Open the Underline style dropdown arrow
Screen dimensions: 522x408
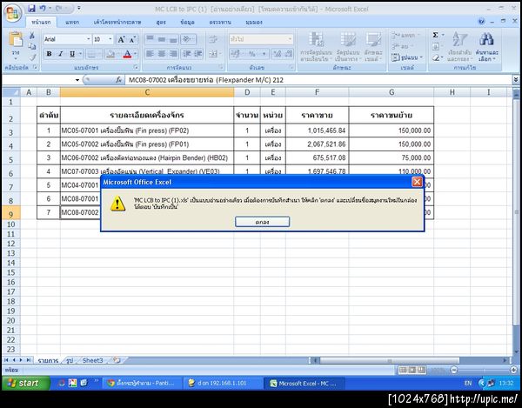[80, 54]
